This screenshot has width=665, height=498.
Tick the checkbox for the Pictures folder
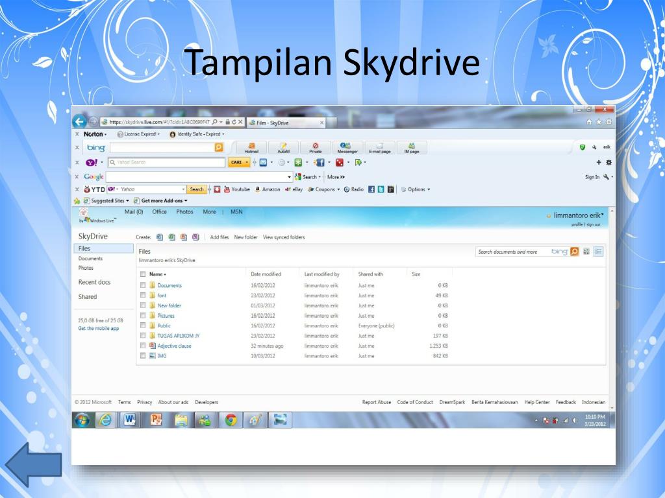(x=143, y=316)
